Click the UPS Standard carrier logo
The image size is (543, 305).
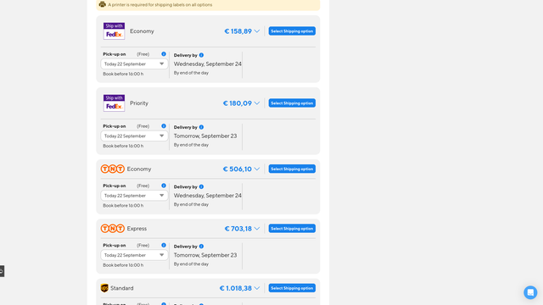pos(104,288)
